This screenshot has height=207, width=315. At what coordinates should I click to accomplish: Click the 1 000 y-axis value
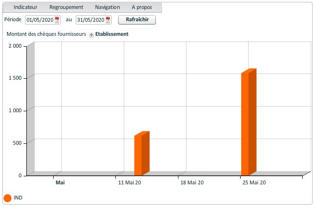(x=15, y=110)
